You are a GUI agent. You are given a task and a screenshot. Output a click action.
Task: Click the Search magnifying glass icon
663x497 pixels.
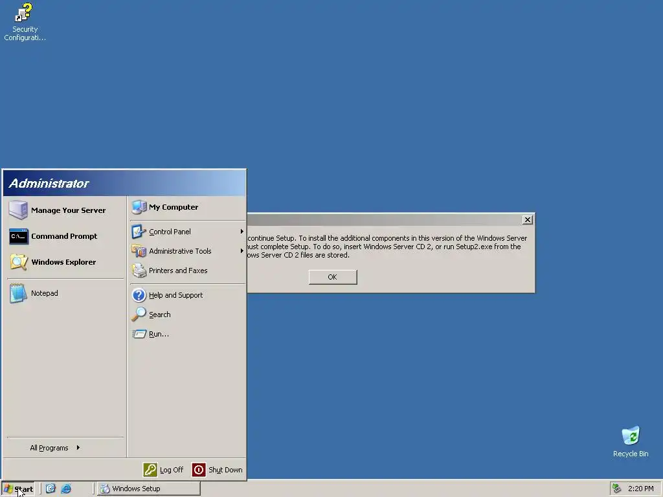coord(139,315)
